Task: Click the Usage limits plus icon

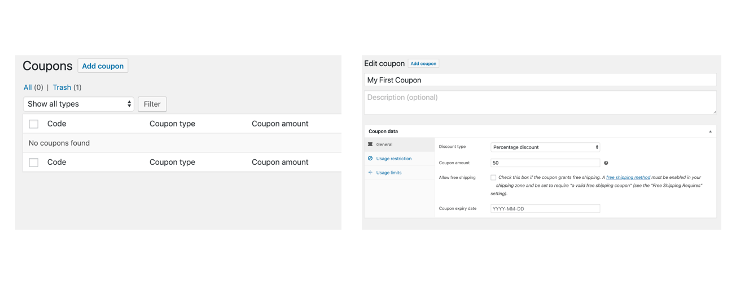Action: click(370, 173)
